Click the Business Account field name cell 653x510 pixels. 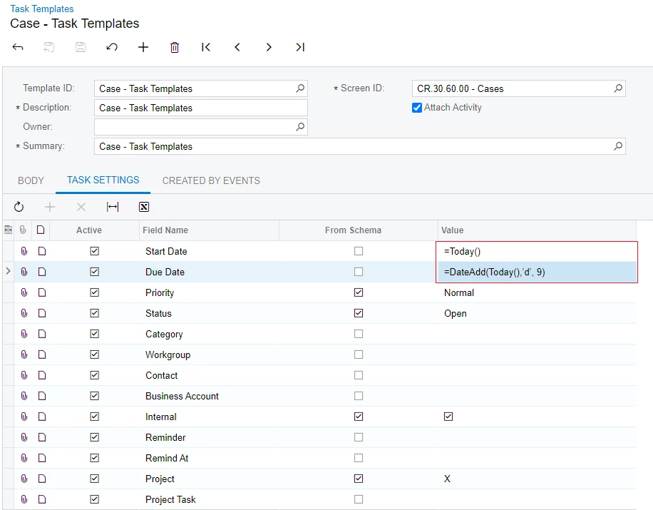(209, 396)
